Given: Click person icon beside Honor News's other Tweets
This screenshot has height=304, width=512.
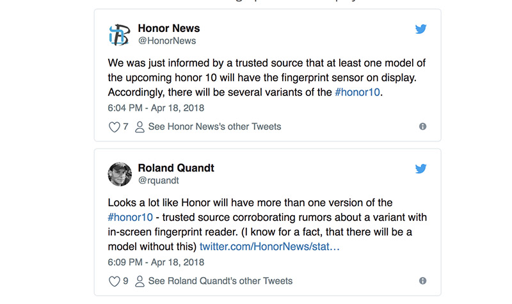Looking at the screenshot, I should point(140,127).
